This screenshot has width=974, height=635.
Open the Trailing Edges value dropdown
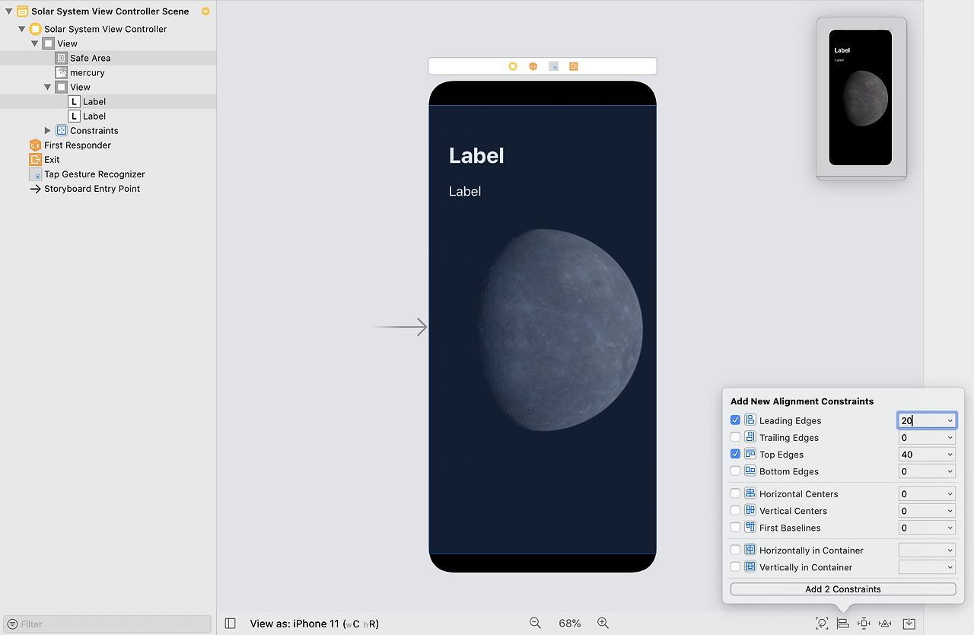click(950, 438)
